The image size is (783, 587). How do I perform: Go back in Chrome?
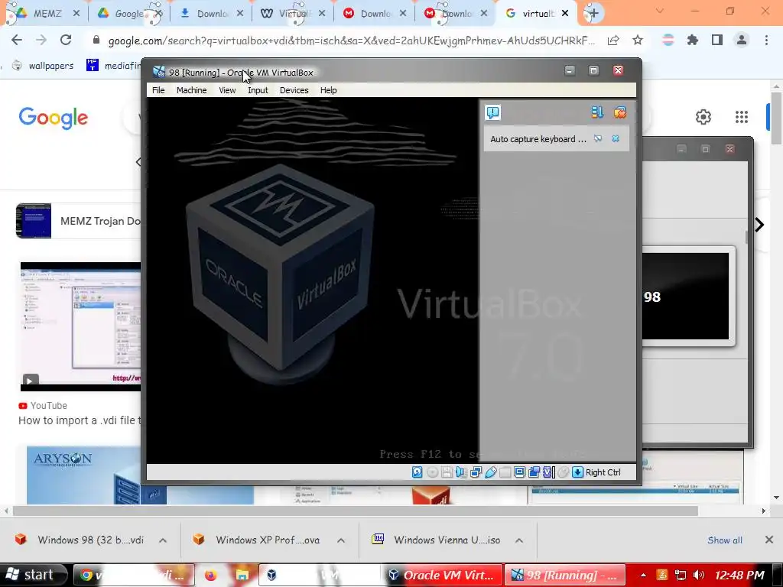coord(17,40)
